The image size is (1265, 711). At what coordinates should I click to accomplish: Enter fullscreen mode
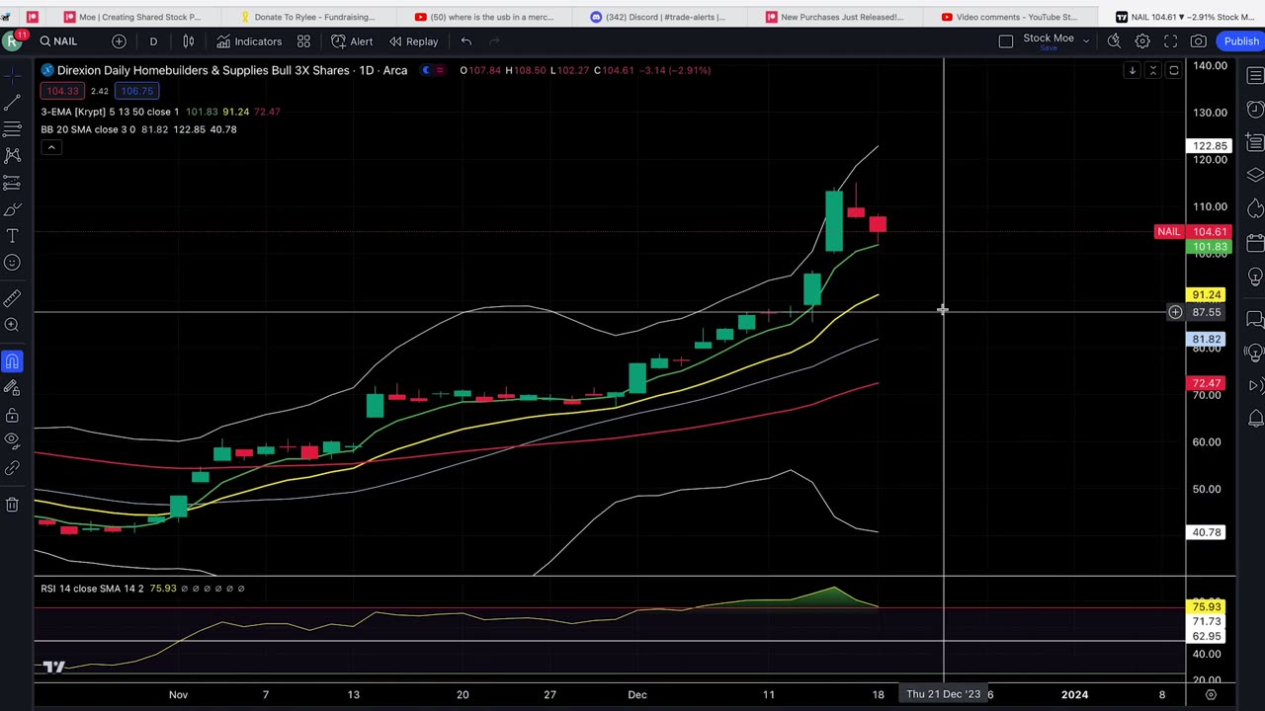point(1170,41)
